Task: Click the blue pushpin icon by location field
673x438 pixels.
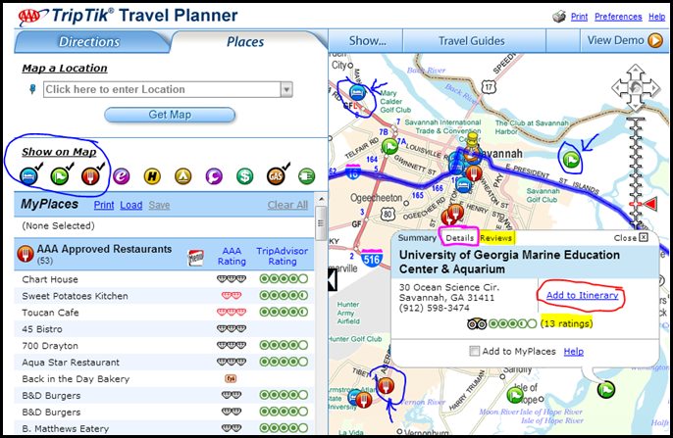Action: (x=32, y=89)
